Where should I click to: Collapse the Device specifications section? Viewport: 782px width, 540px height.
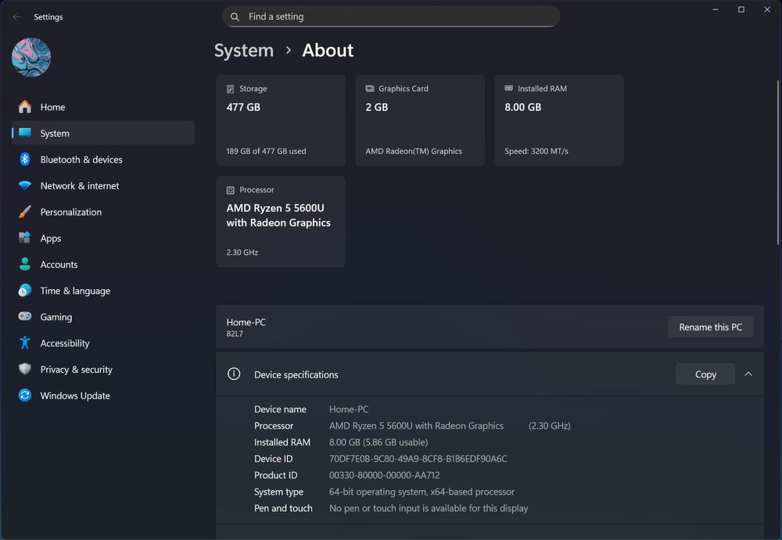(748, 374)
